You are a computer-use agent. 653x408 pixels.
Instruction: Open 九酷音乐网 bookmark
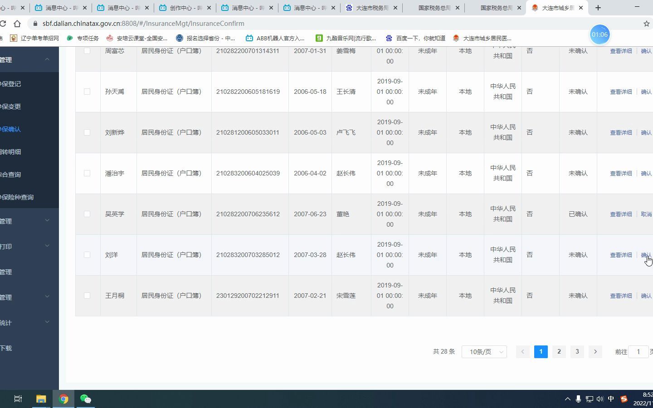tap(346, 39)
